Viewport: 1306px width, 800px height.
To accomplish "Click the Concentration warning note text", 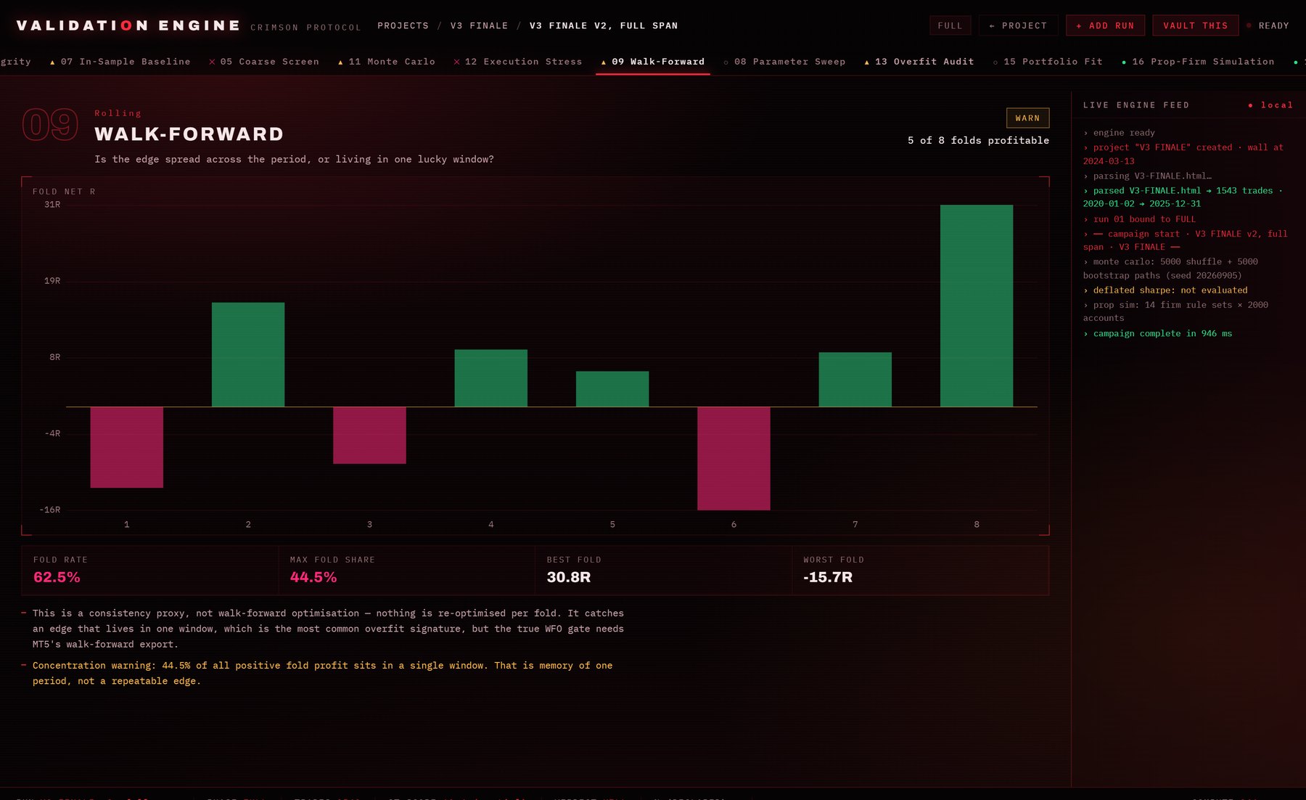I will click(322, 673).
